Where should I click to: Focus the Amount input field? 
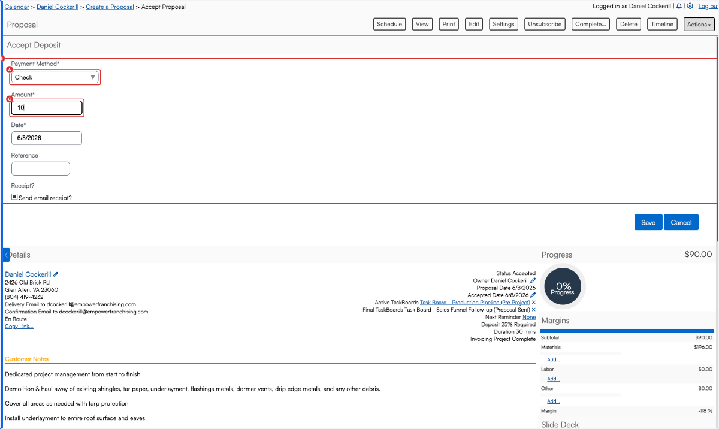[47, 108]
